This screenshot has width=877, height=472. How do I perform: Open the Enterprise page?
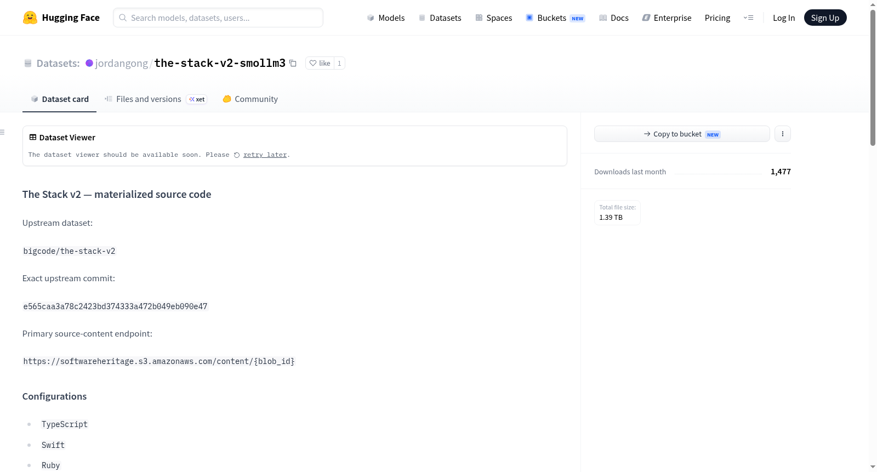click(667, 18)
